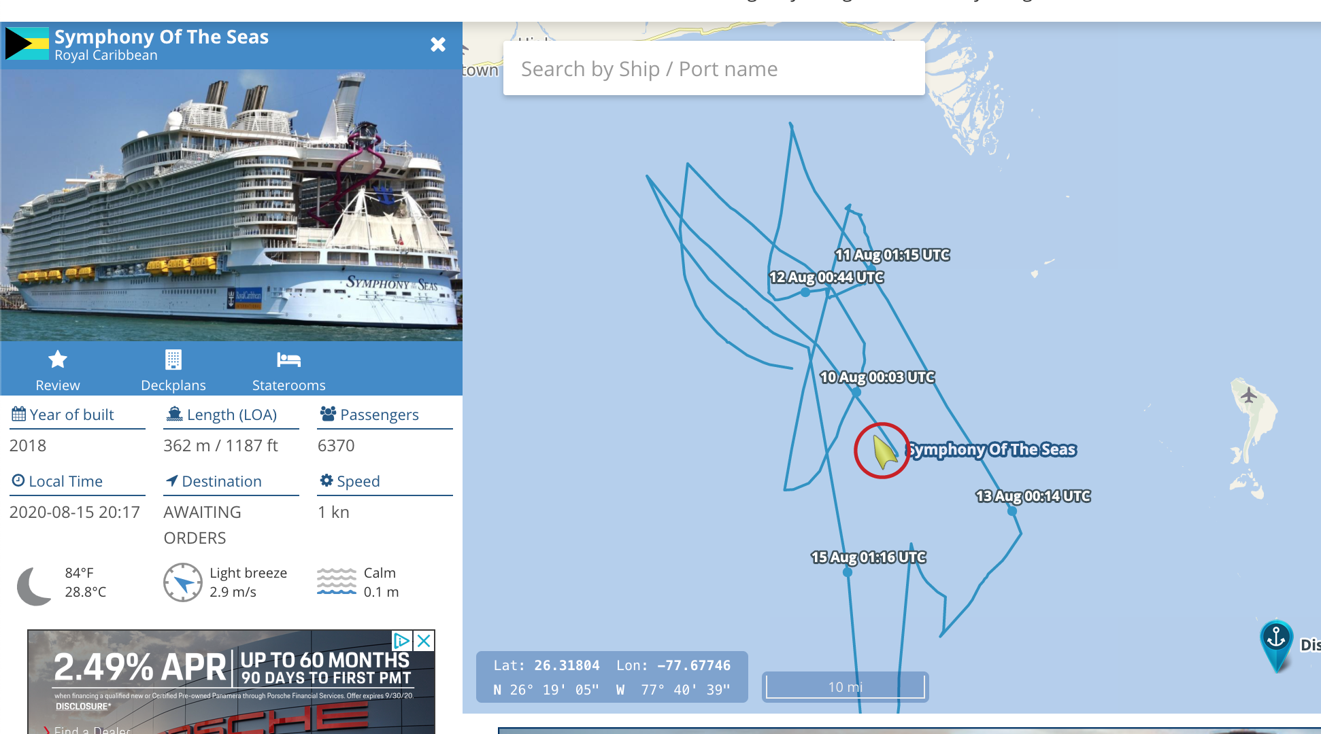Click the Bahamas flag icon
Image resolution: width=1321 pixels, height=734 pixels.
coord(27,43)
